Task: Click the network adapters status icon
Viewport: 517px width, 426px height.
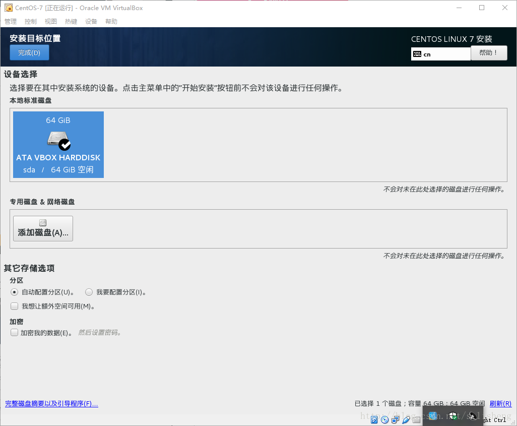Action: tap(396, 420)
